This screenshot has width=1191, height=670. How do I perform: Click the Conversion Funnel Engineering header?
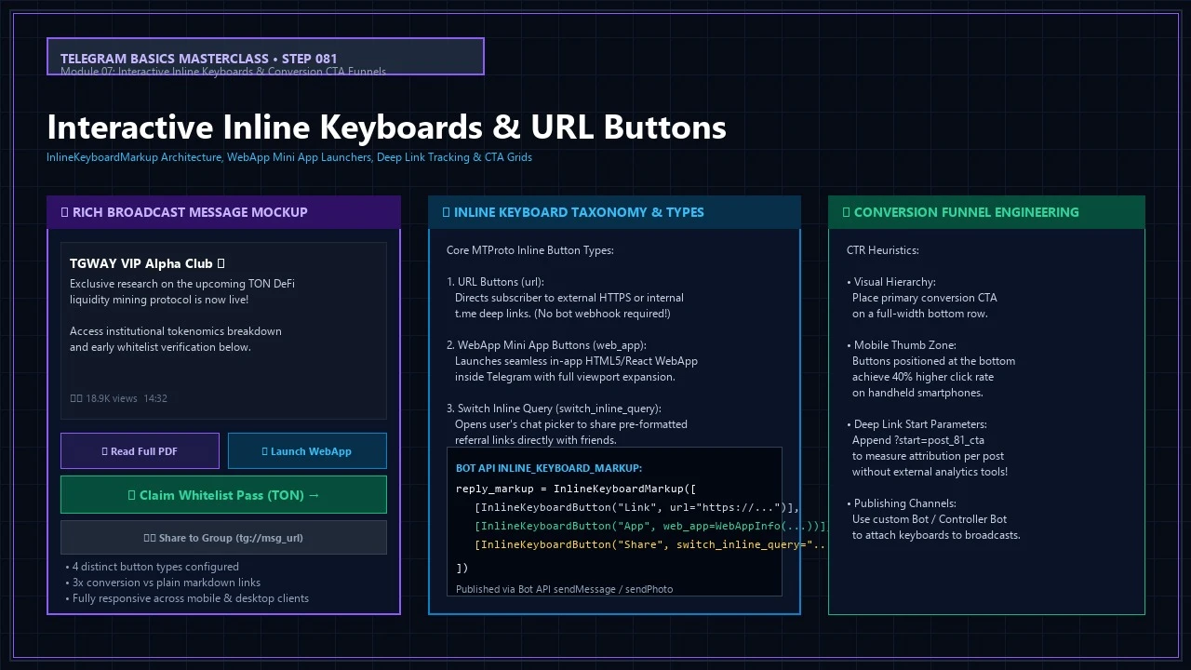point(986,212)
